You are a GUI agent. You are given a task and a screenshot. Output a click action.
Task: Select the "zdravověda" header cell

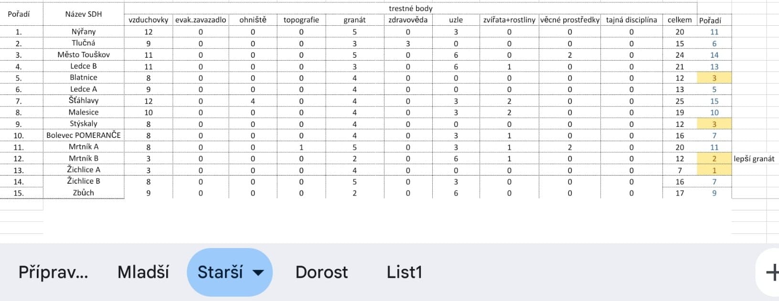click(x=408, y=20)
